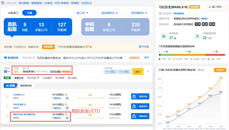Click the breadcrumb location icon at top left
Screen dimensions: 229x130
(3, 3)
